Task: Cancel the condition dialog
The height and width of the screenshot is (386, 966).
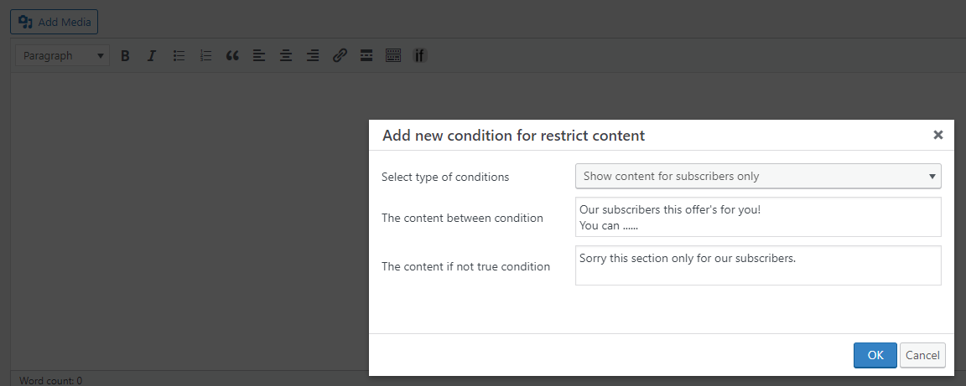Action: click(x=922, y=355)
